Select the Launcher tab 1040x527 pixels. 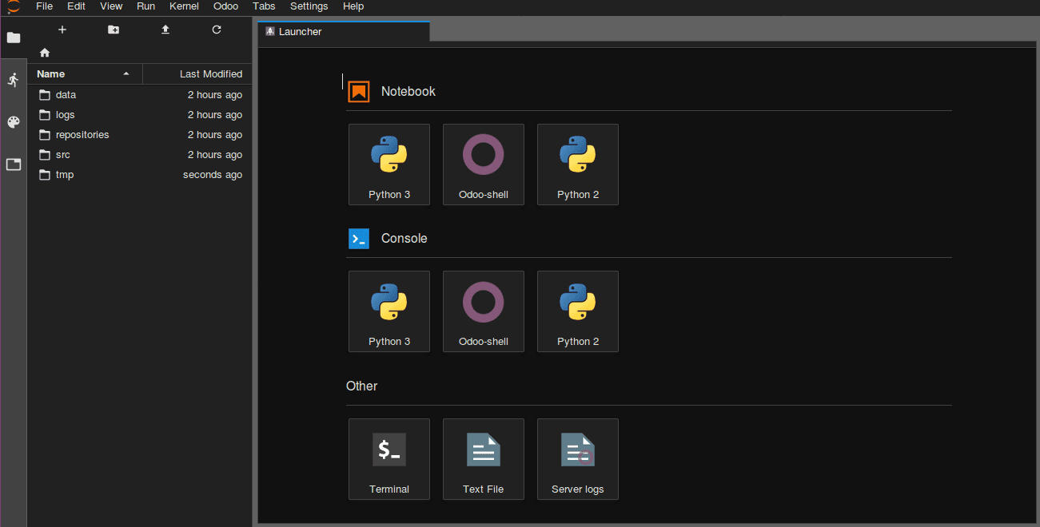pos(344,32)
